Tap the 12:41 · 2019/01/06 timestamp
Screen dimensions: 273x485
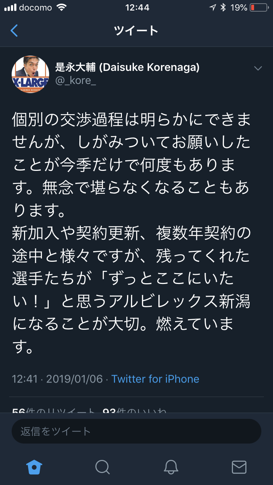58,379
